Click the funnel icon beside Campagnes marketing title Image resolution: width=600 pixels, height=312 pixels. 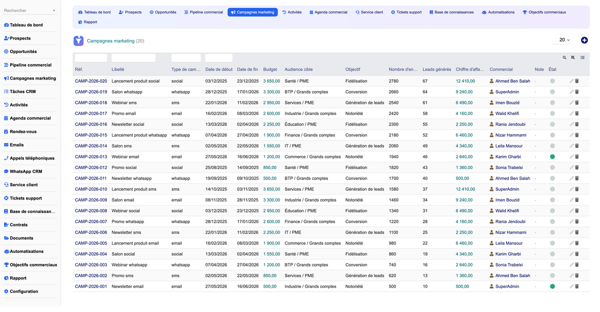78,41
